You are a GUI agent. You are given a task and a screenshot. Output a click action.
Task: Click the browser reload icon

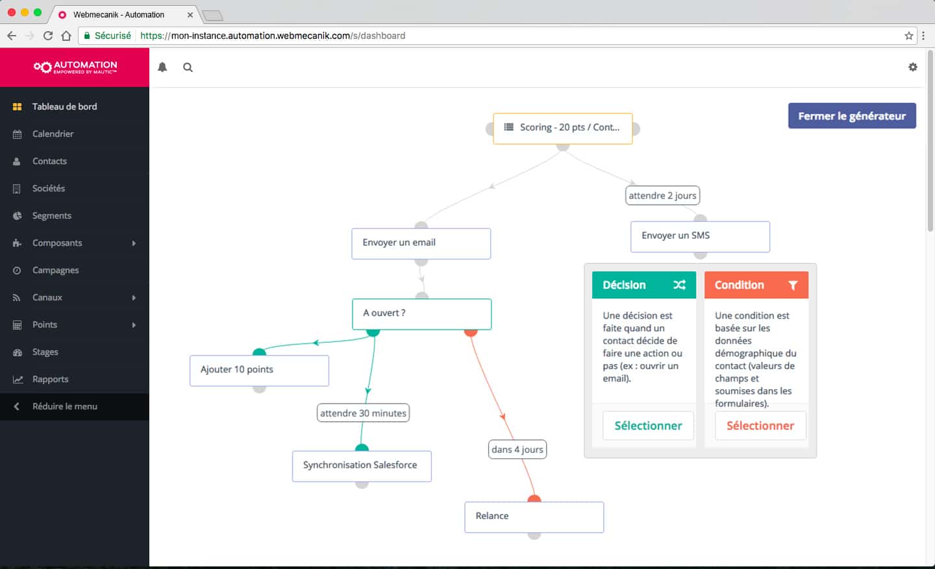(48, 36)
